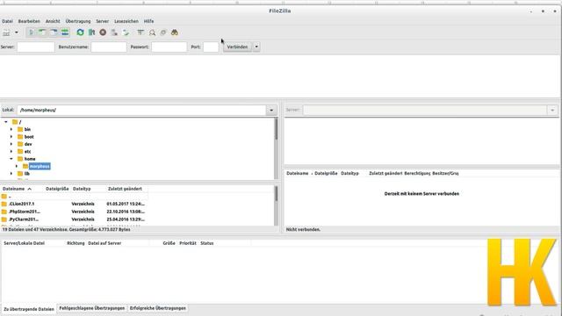Open the Hilfe menu
Screen dimensions: 562x316
(x=148, y=21)
